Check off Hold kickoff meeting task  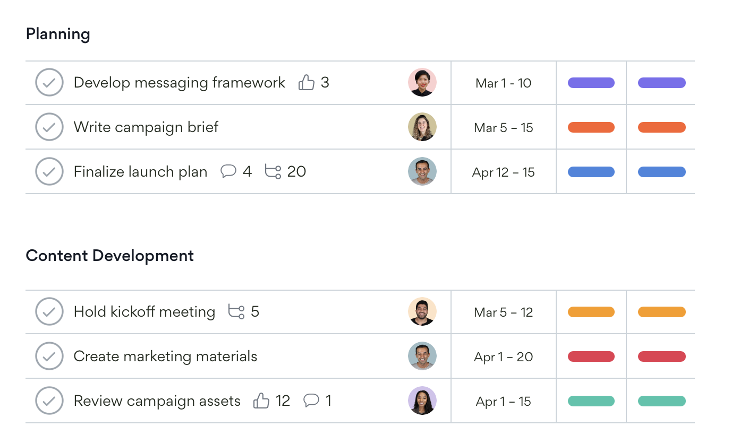pyautogui.click(x=49, y=312)
